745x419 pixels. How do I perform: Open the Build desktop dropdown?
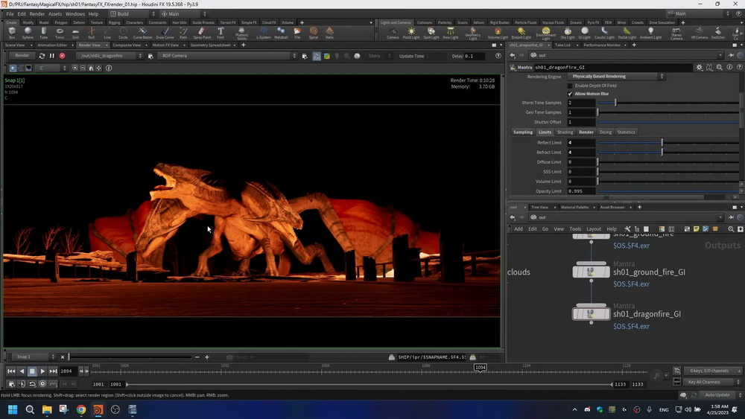[133, 13]
